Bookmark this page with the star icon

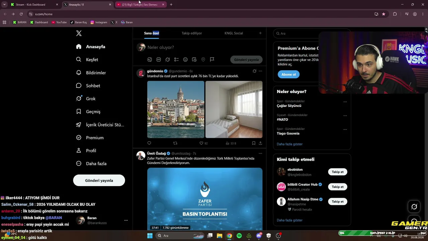pyautogui.click(x=384, y=14)
